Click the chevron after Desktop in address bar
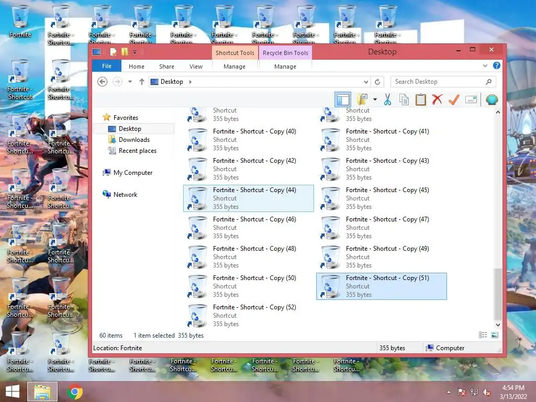The width and height of the screenshot is (536, 402). coord(191,82)
